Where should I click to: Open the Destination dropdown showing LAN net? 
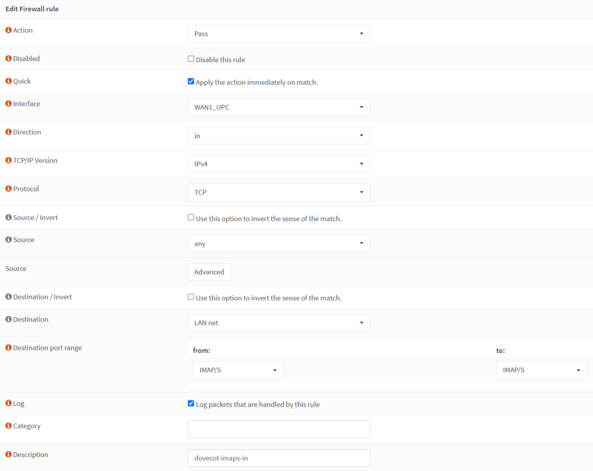[279, 323]
